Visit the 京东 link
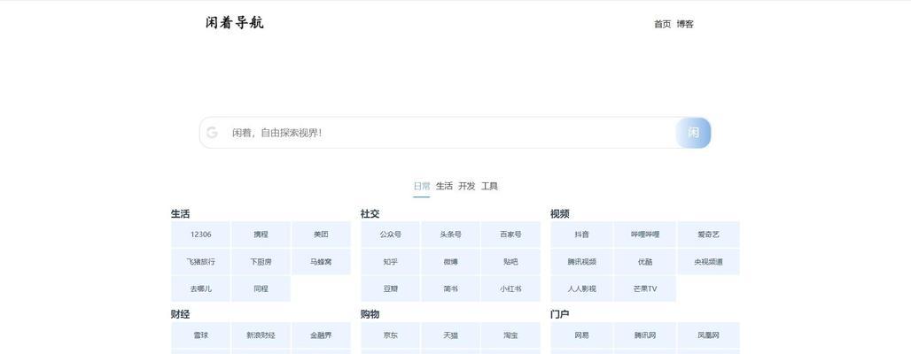The width and height of the screenshot is (911, 354). click(391, 335)
